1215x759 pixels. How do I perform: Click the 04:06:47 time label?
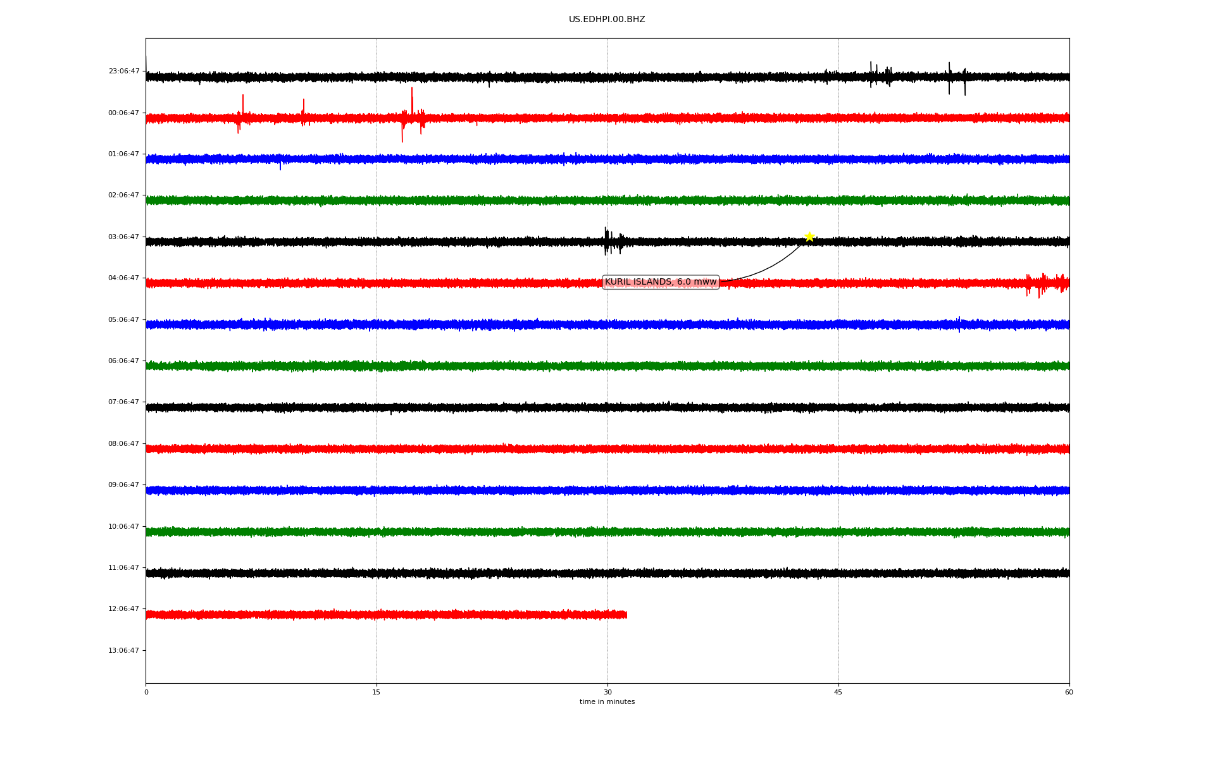click(x=124, y=278)
